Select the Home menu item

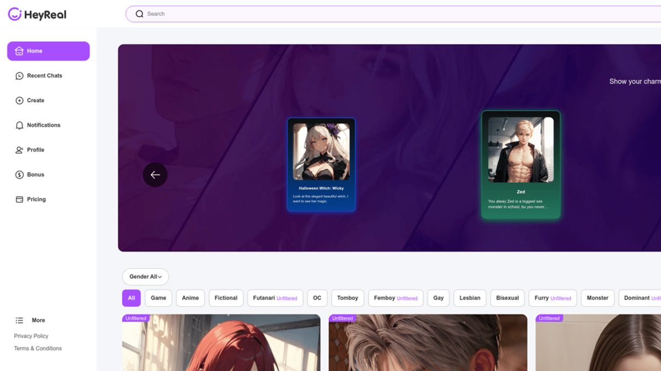(x=48, y=51)
